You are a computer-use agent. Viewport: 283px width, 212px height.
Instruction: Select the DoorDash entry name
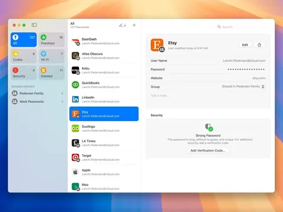coord(89,39)
